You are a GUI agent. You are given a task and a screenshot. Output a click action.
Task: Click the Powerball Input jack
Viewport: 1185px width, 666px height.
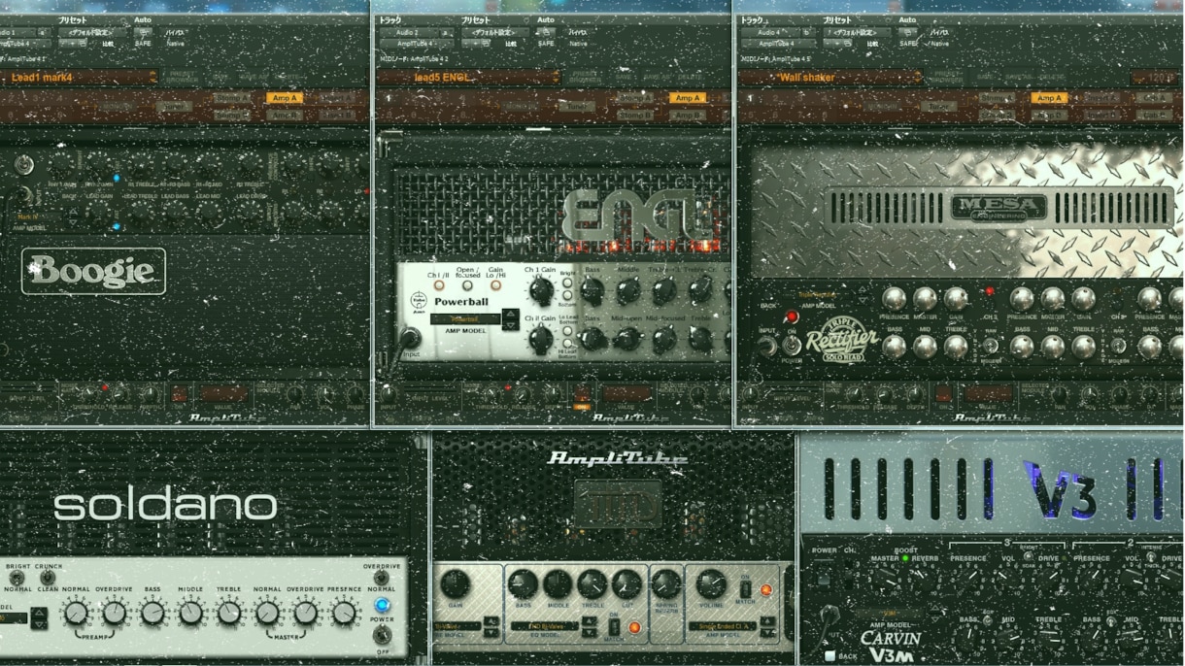click(x=411, y=338)
